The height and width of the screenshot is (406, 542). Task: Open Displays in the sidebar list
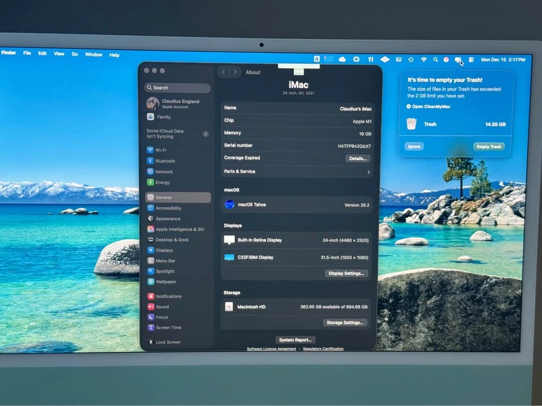[161, 250]
